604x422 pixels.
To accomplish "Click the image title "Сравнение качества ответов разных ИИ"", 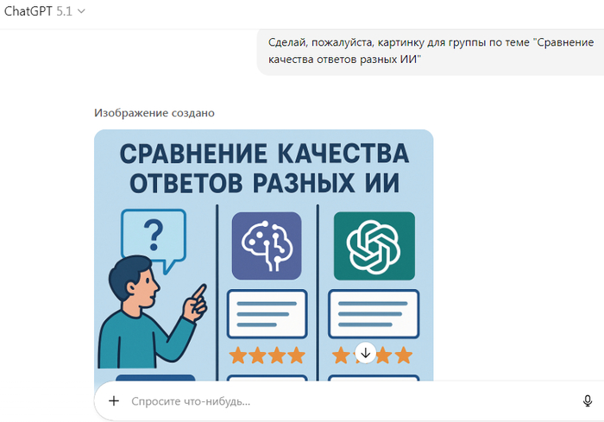I will (263, 169).
